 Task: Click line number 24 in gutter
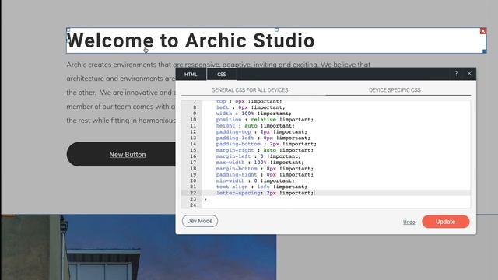[193, 205]
